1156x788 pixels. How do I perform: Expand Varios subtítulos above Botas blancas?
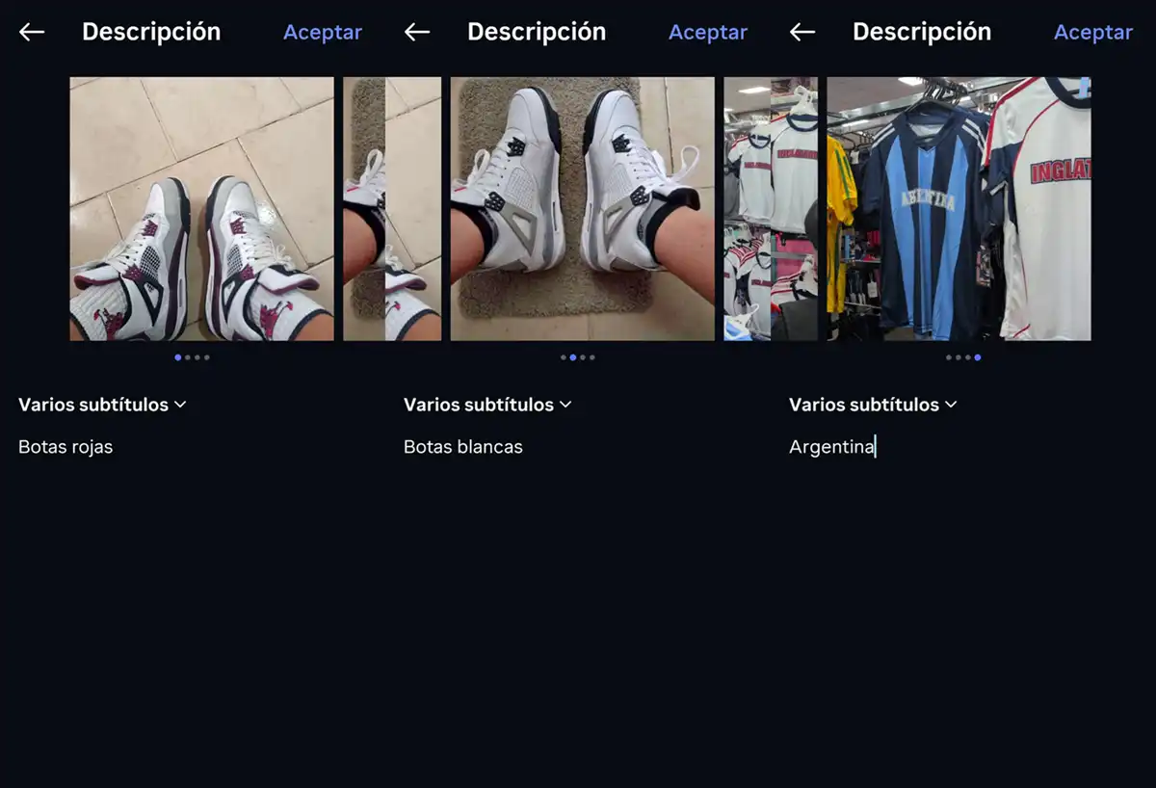pyautogui.click(x=487, y=405)
